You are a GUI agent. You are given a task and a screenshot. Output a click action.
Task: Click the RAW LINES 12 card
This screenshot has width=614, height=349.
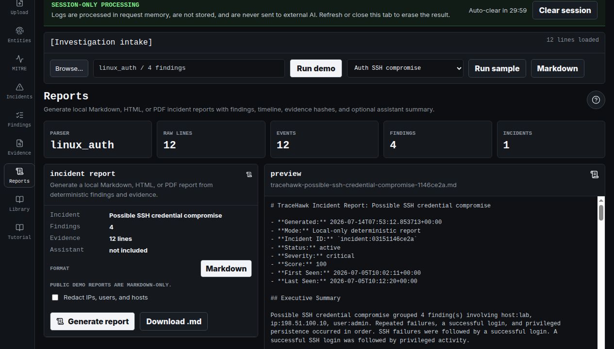[x=211, y=139]
